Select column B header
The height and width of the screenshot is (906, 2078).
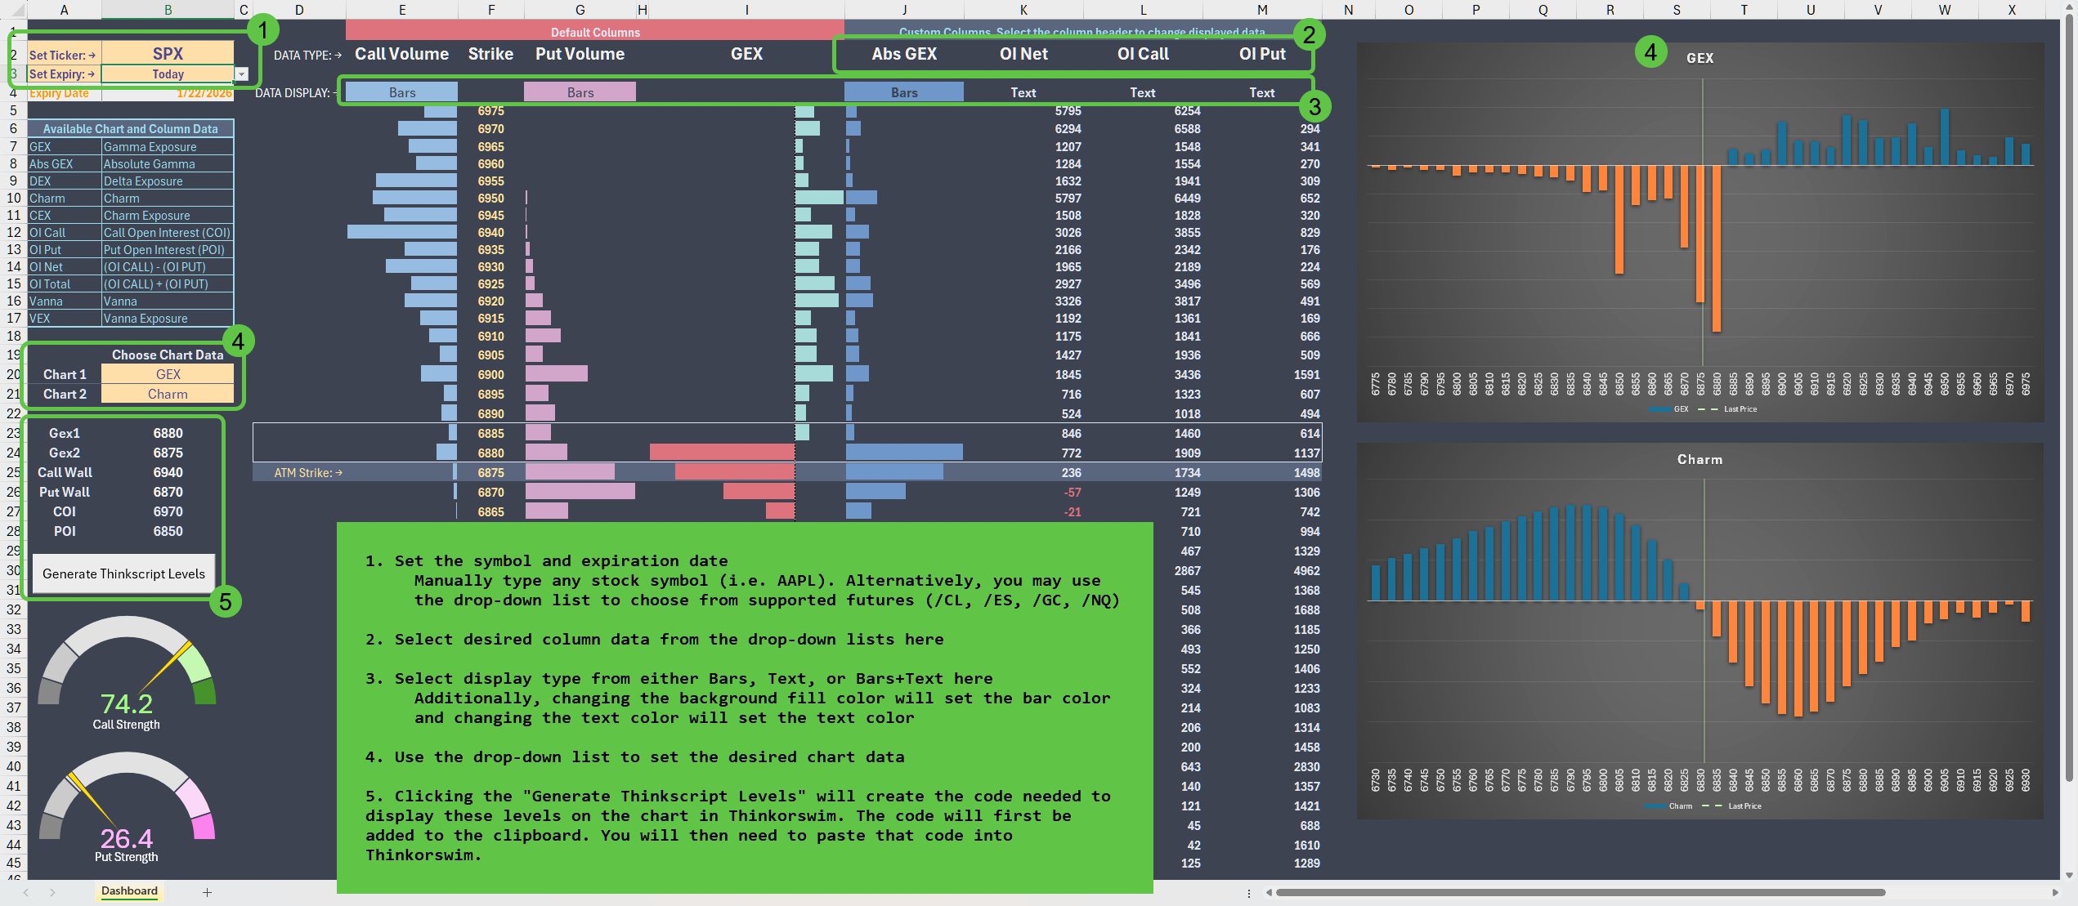(168, 10)
